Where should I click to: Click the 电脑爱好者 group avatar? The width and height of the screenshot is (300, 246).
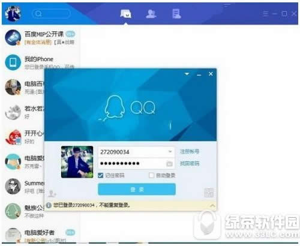click(x=13, y=235)
